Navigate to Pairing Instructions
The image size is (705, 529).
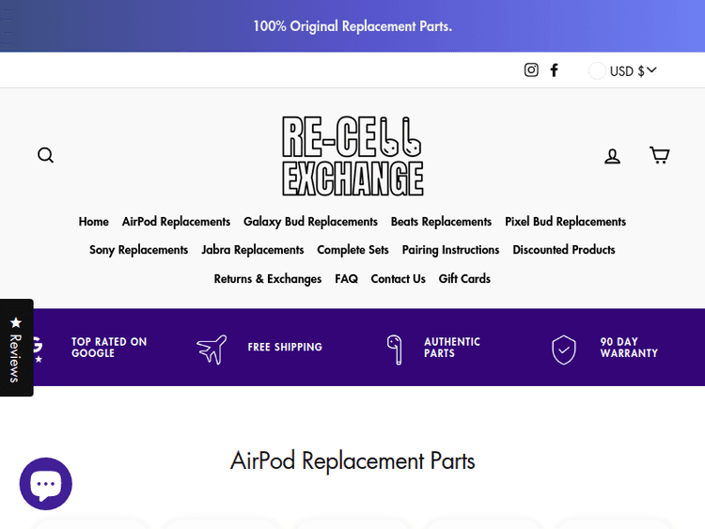[450, 250]
